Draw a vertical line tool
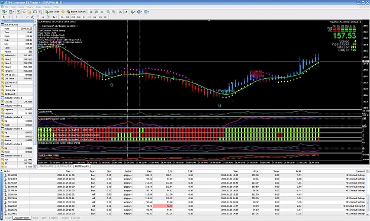Screen dimensions: 370x221 tap(16, 17)
